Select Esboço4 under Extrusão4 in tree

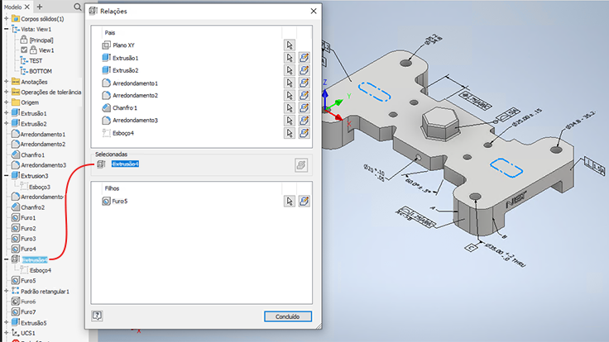tap(41, 270)
